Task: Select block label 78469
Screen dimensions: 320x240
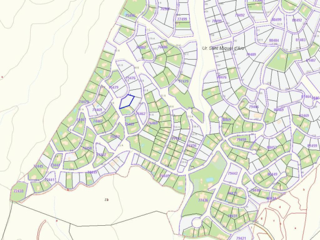Action: tap(226, 119)
